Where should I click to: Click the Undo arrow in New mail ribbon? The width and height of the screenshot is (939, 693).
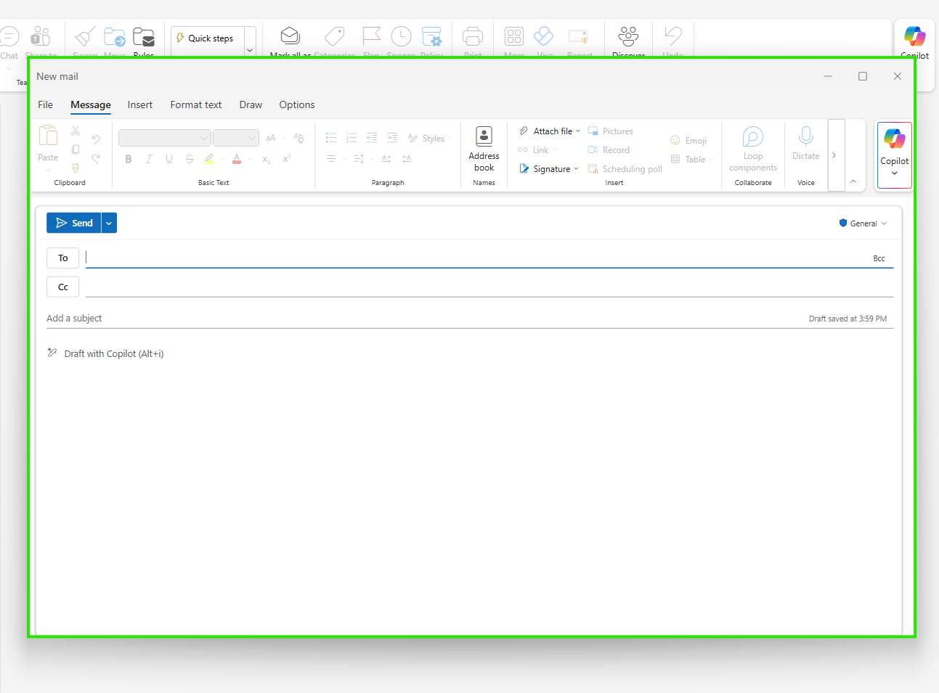tap(96, 139)
